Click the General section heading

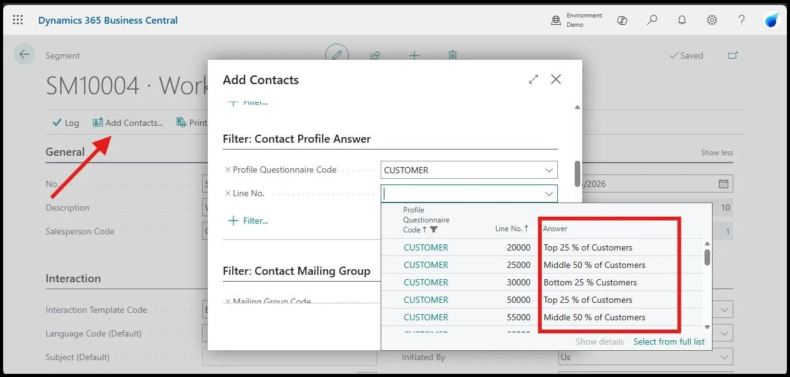pos(65,152)
